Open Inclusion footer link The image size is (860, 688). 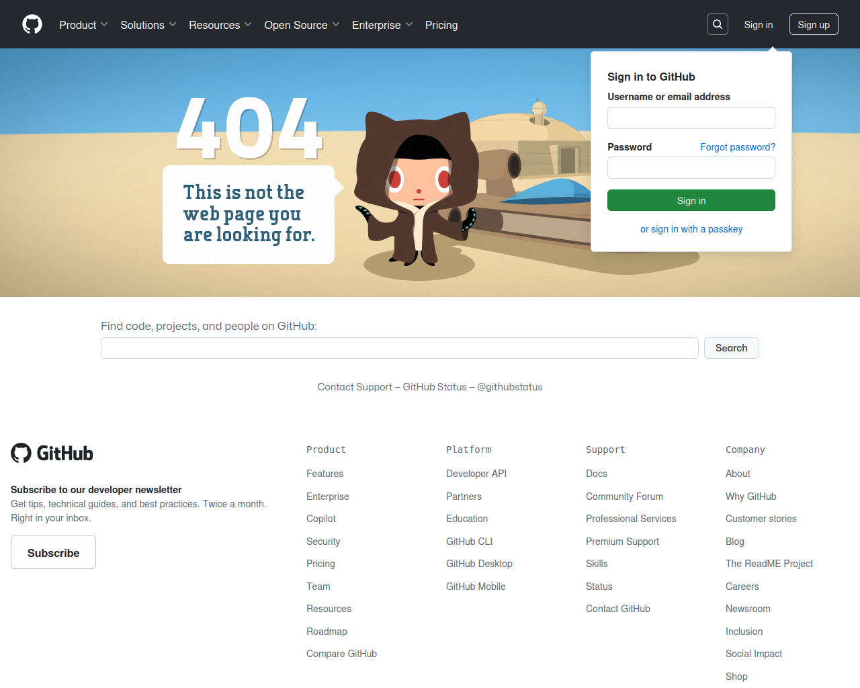pyautogui.click(x=744, y=632)
